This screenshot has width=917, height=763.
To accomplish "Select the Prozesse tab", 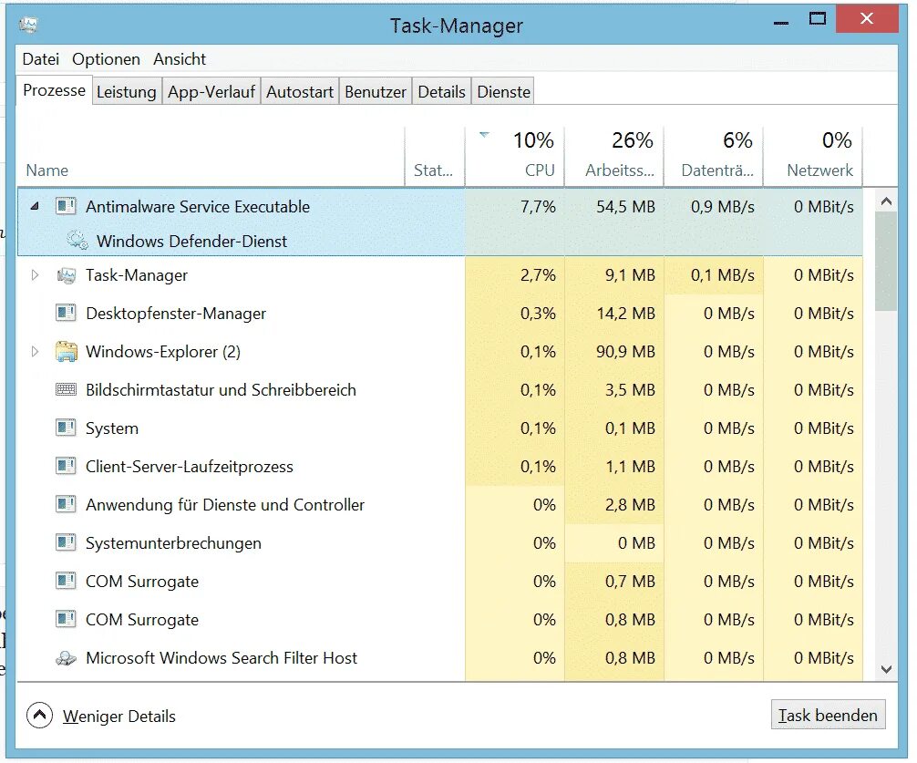I will click(54, 90).
